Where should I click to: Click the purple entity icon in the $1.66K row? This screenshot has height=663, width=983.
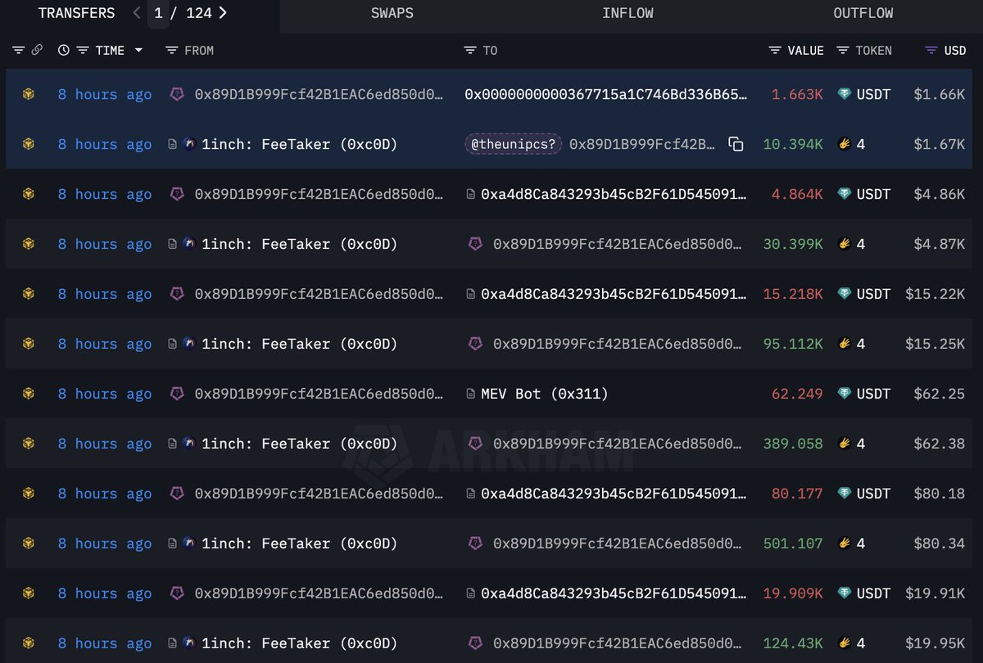click(177, 94)
